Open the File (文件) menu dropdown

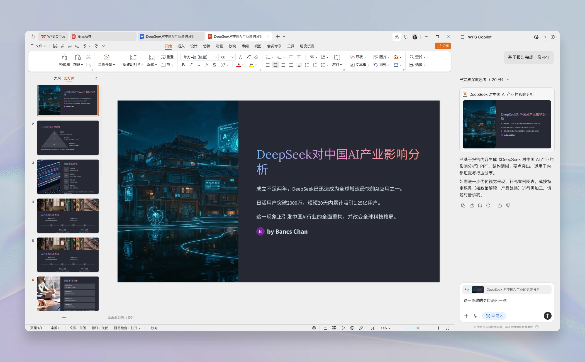click(38, 46)
